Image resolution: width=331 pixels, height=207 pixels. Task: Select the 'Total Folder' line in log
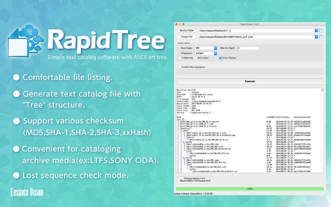pyautogui.click(x=186, y=106)
